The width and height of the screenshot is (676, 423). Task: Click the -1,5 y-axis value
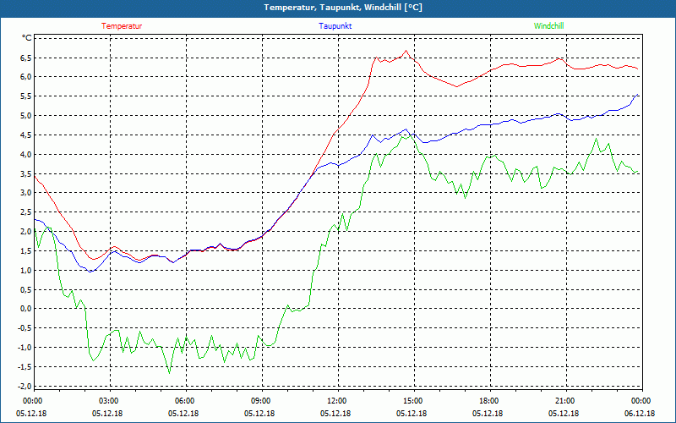click(x=25, y=367)
